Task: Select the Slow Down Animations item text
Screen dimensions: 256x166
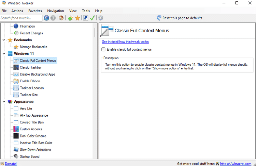Action: (35, 150)
